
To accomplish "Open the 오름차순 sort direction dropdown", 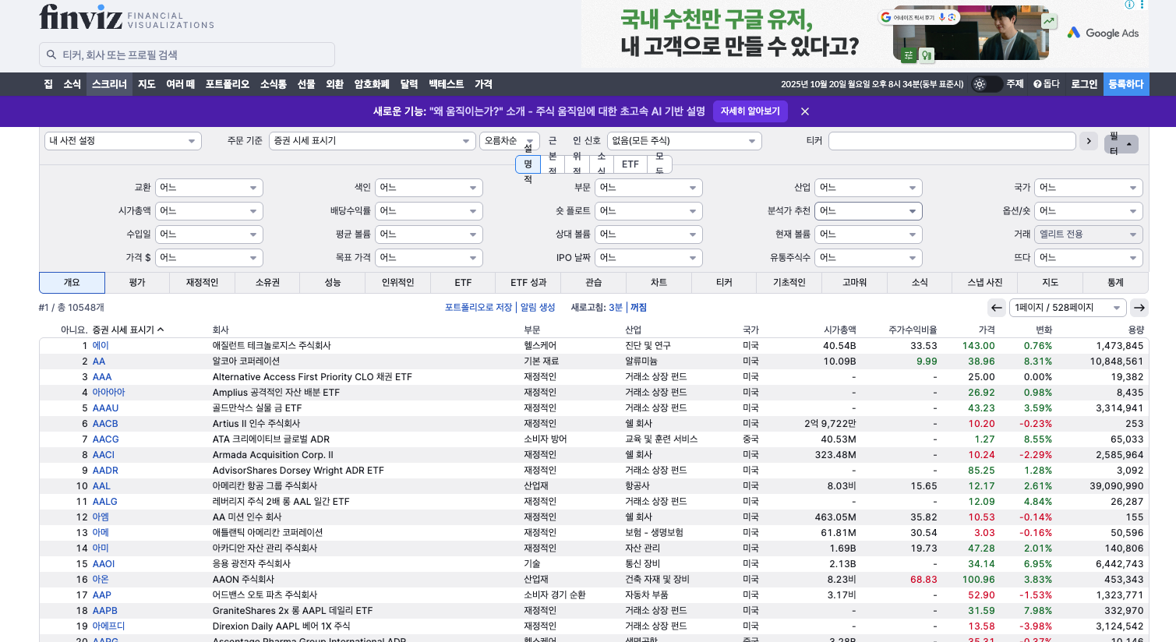I will tap(510, 141).
